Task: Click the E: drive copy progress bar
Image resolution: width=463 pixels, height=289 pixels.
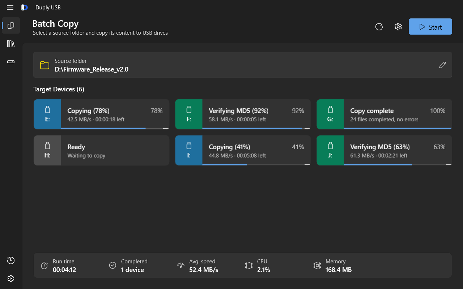Action: 115,128
